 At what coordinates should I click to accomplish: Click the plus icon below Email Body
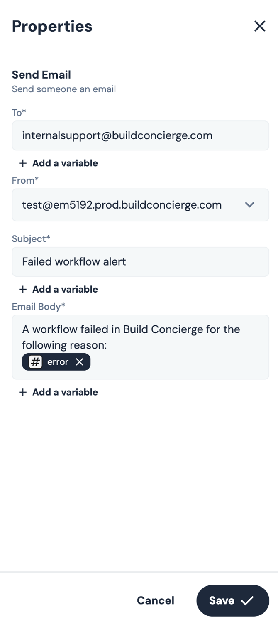[23, 392]
